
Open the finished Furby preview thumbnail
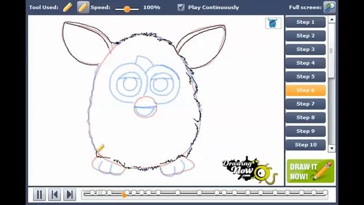(x=273, y=23)
